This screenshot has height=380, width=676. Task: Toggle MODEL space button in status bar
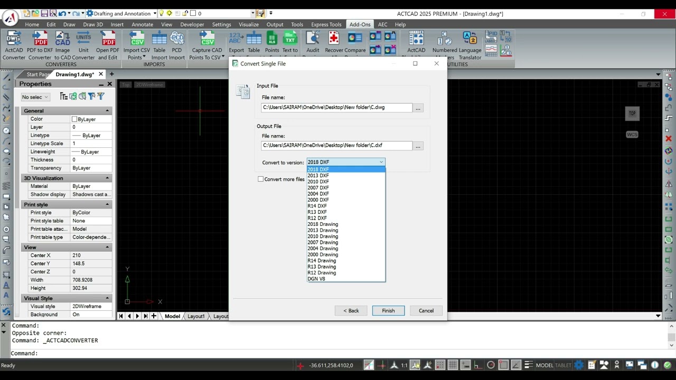[x=544, y=365]
